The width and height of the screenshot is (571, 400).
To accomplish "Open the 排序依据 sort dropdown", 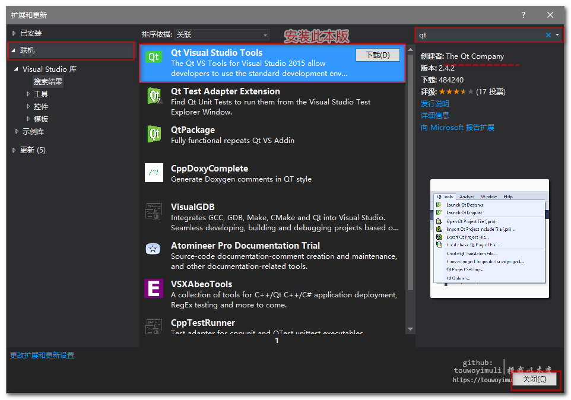I will click(222, 34).
